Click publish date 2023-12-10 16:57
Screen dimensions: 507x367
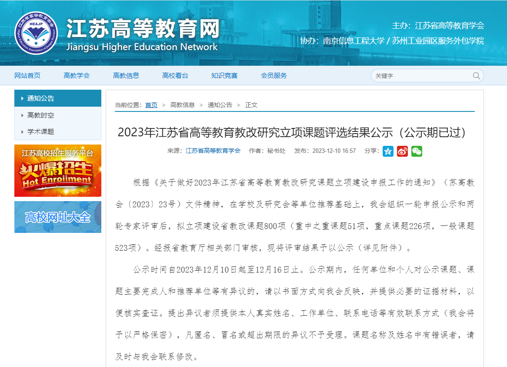[x=334, y=151]
